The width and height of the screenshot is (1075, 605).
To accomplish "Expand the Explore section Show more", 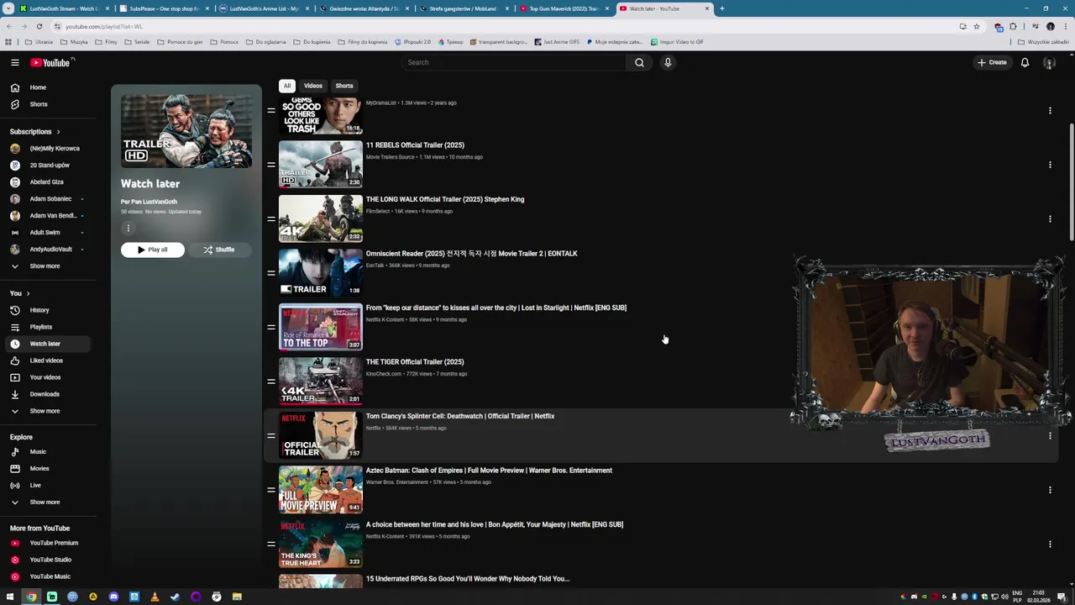I will coord(45,502).
